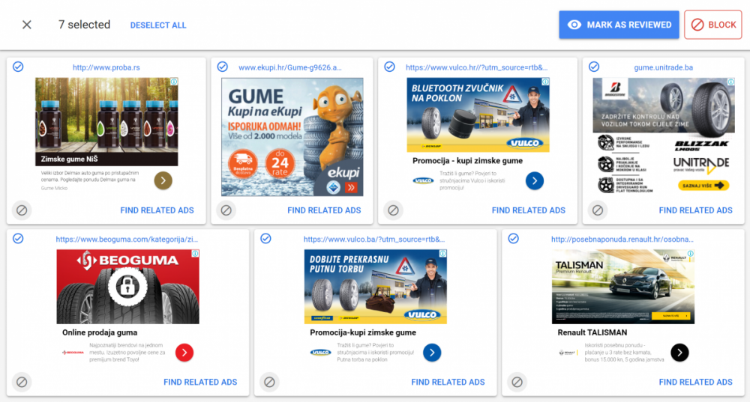Click the Beoguma tire banner image
The image size is (750, 402).
(127, 287)
